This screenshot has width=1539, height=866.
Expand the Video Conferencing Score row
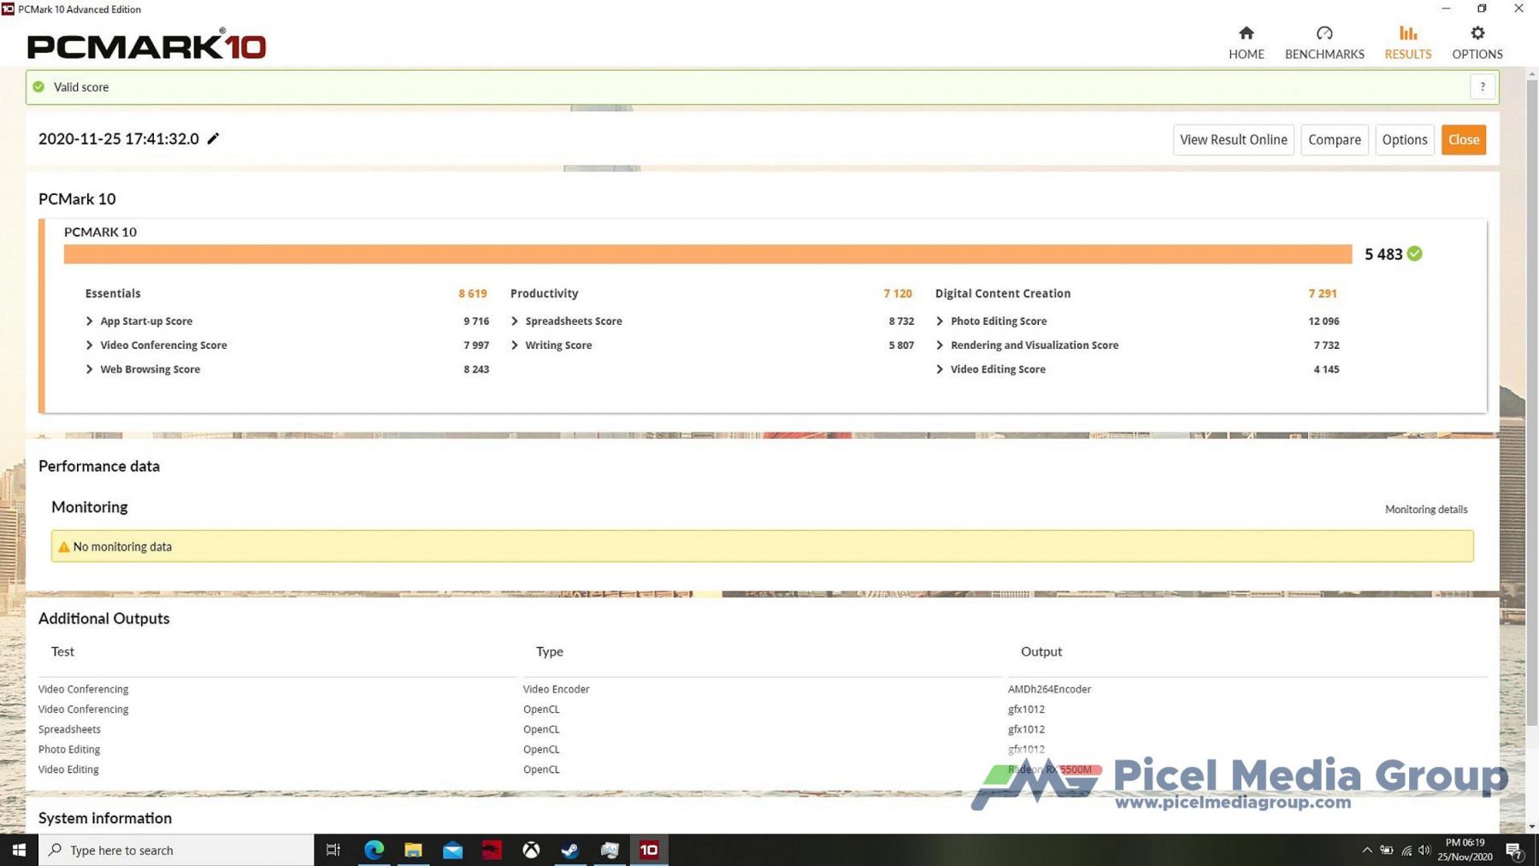tap(90, 345)
